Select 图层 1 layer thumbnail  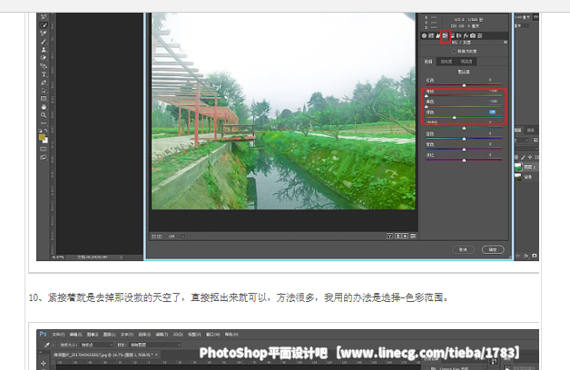click(518, 167)
